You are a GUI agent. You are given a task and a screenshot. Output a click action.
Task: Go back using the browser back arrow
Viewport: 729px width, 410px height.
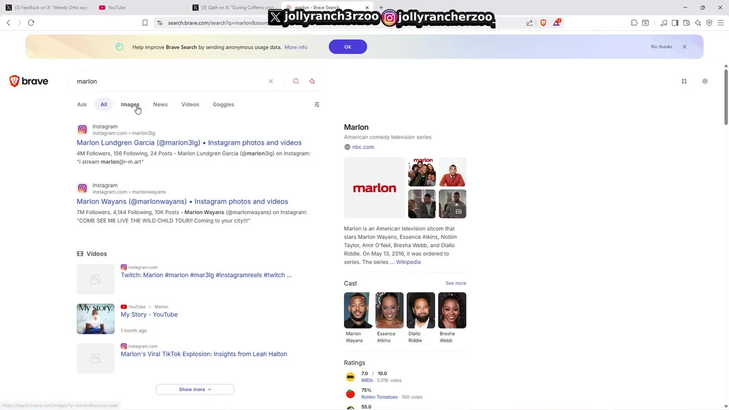(9, 23)
